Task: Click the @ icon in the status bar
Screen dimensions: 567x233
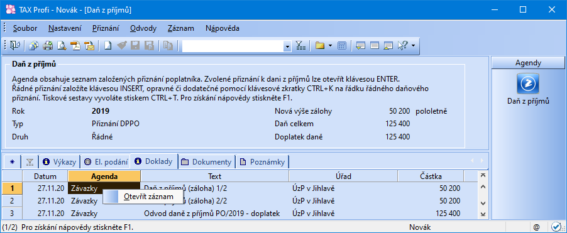Action: pos(536,227)
